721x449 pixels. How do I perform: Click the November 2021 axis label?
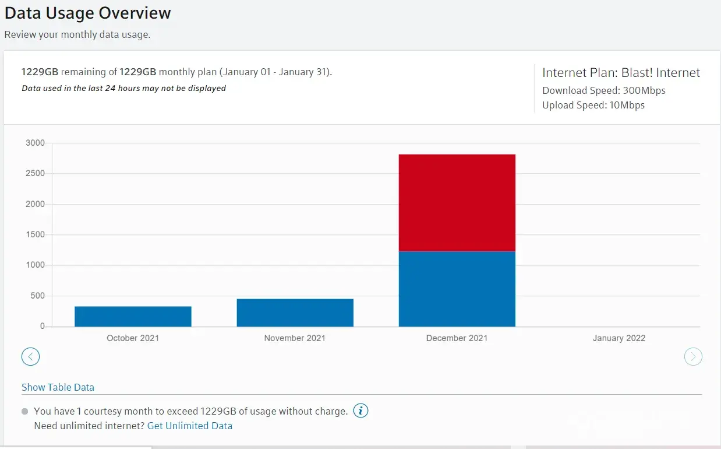295,338
